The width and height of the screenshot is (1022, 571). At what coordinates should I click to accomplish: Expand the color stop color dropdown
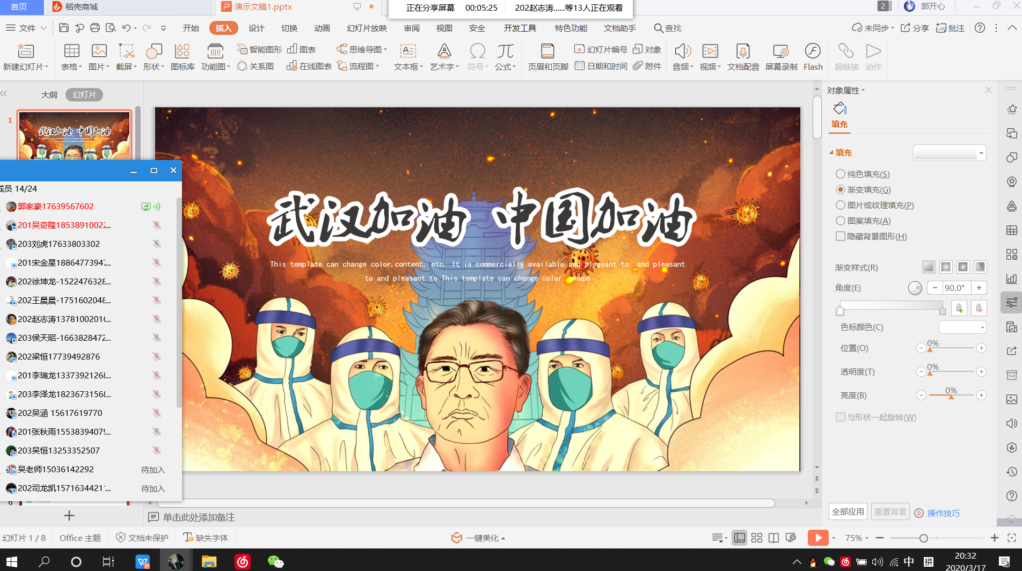pyautogui.click(x=962, y=327)
